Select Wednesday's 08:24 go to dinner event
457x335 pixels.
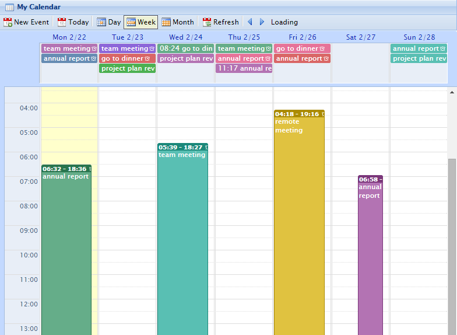[x=185, y=48]
